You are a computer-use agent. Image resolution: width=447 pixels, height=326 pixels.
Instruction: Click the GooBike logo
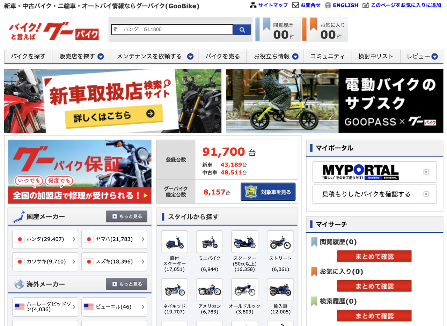coord(54,31)
